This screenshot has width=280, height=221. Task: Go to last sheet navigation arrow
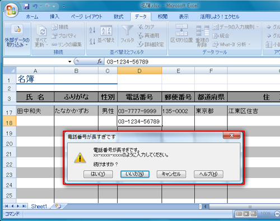[24, 206]
